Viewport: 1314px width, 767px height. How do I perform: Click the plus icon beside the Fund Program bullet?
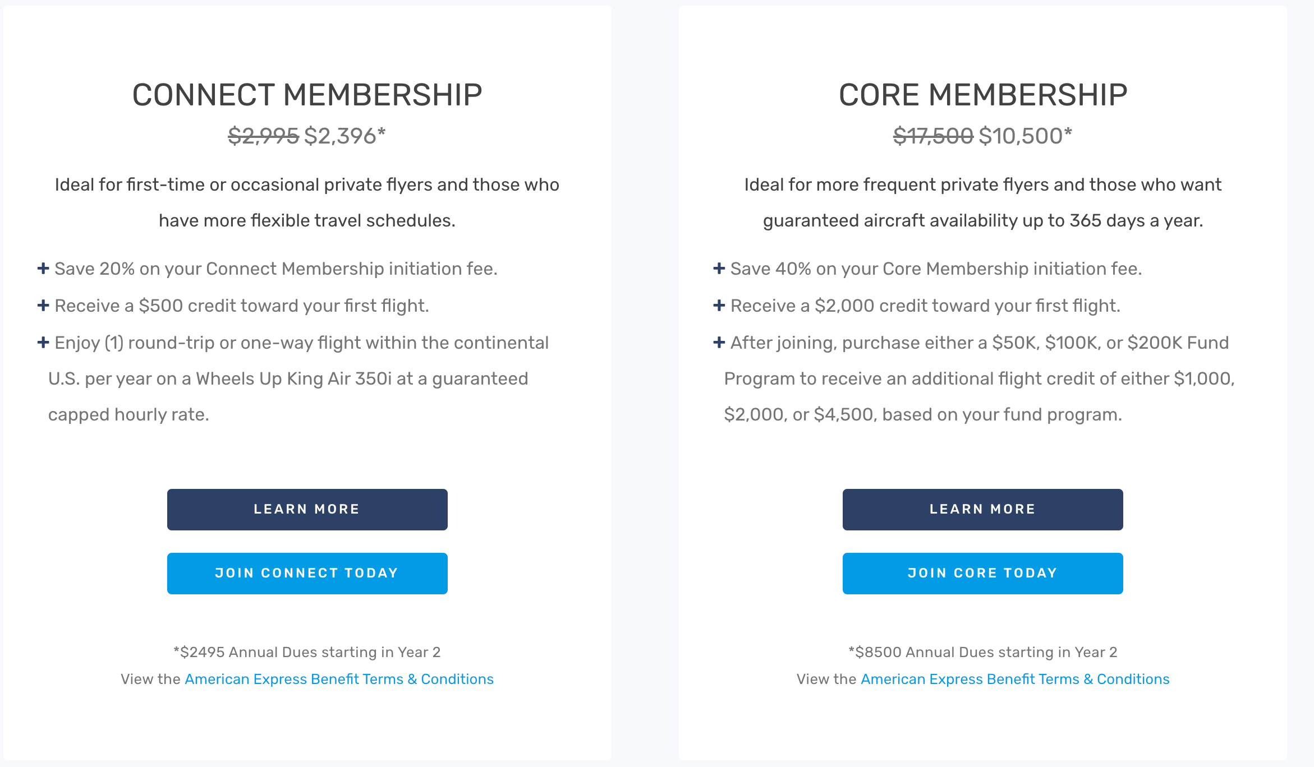coord(719,343)
